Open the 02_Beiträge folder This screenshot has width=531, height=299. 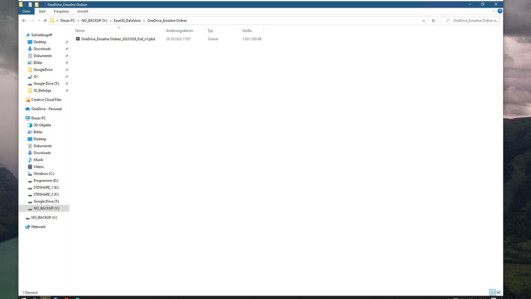(x=42, y=90)
